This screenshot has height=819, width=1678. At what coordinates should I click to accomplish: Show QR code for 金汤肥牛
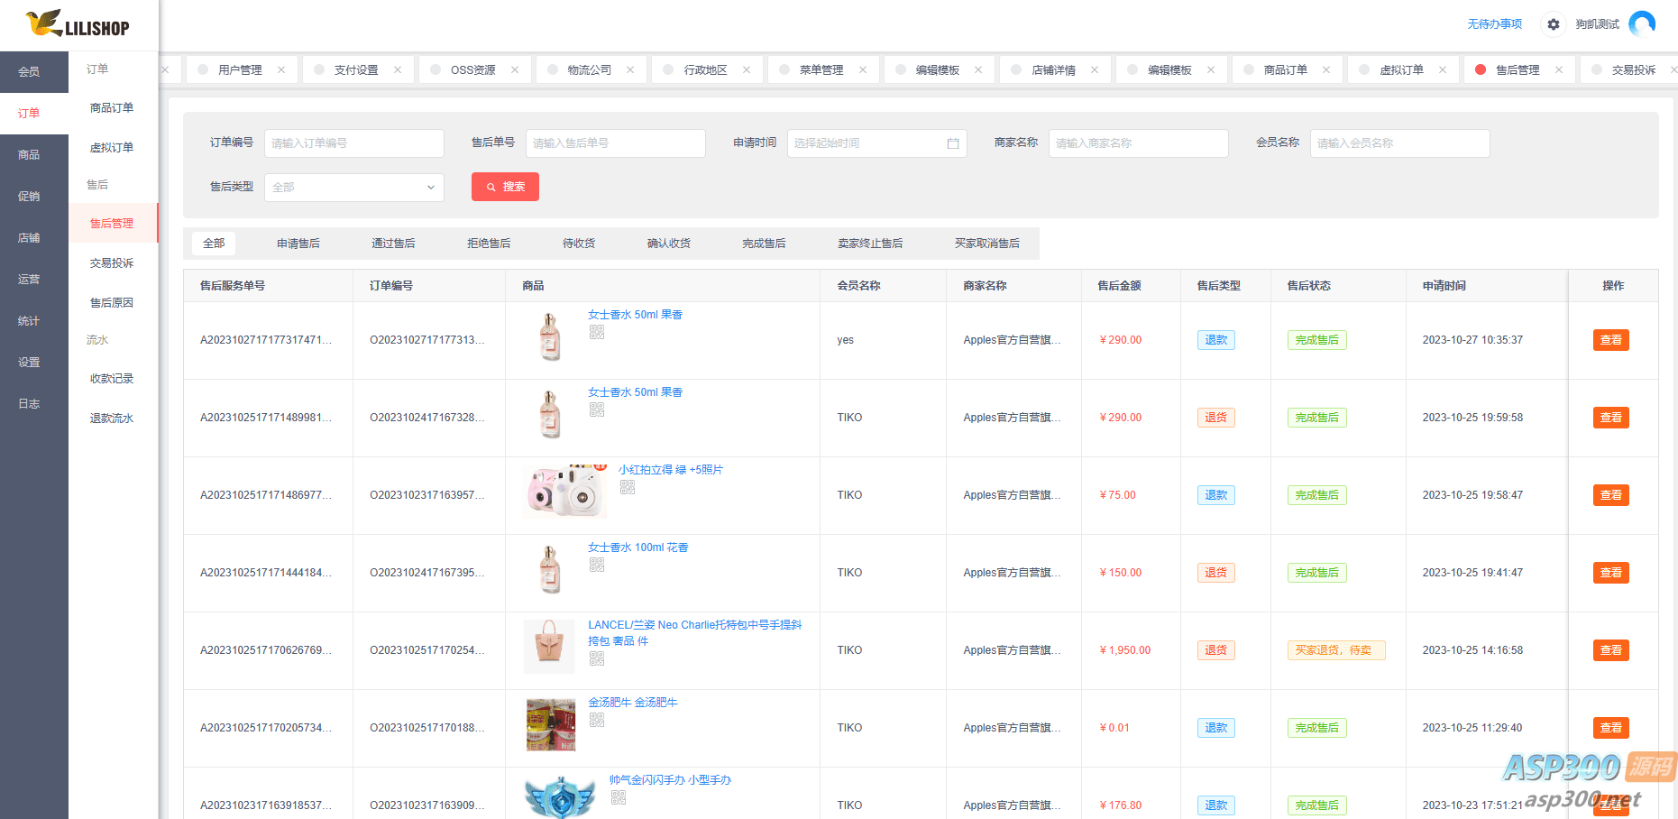point(597,720)
